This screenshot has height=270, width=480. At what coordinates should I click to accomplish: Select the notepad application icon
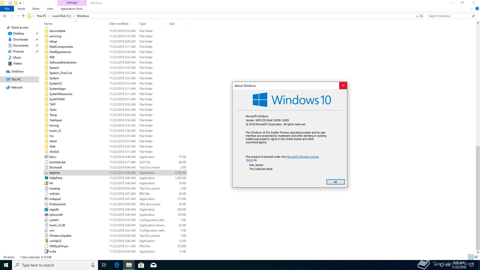click(46, 199)
